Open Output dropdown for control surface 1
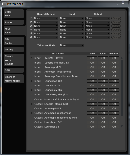 [98, 18]
